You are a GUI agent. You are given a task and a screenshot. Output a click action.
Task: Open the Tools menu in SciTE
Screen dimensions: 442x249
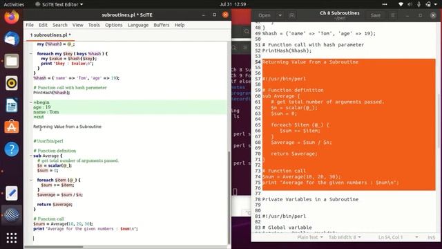pyautogui.click(x=94, y=25)
